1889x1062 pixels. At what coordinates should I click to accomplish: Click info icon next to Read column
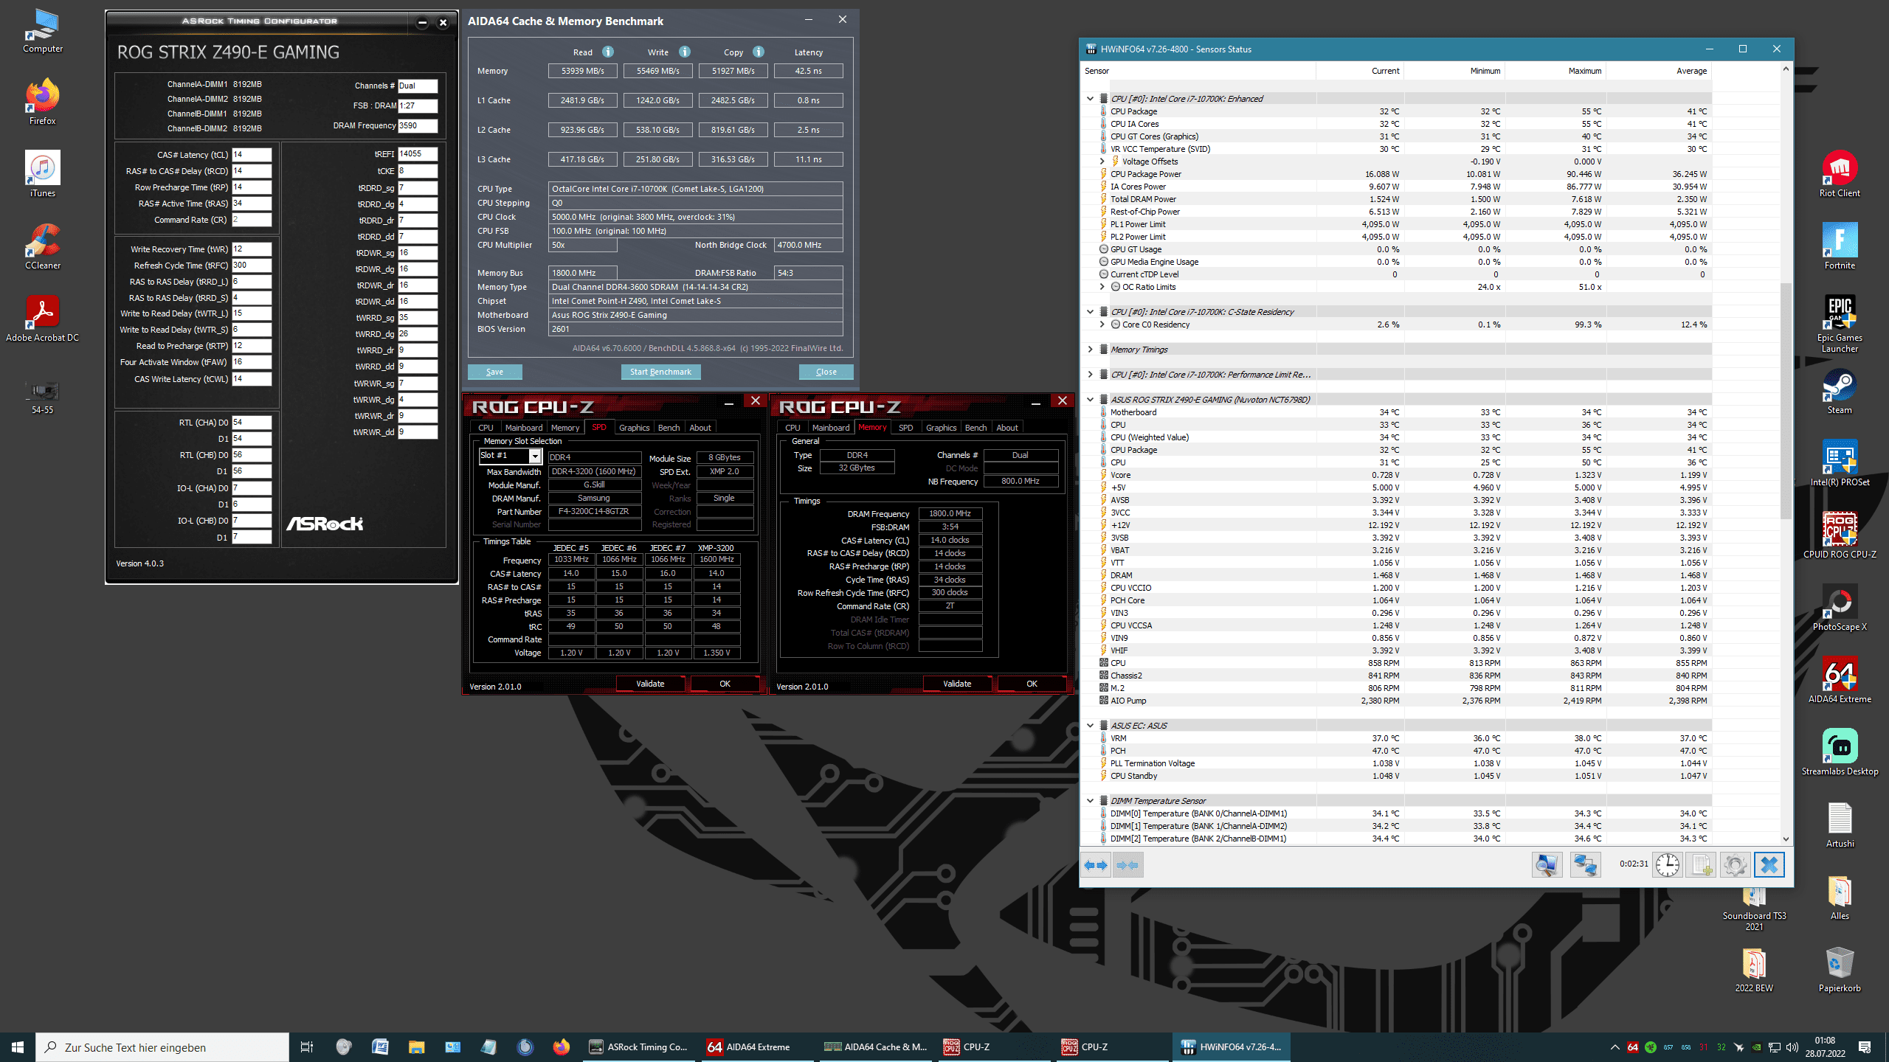[608, 52]
